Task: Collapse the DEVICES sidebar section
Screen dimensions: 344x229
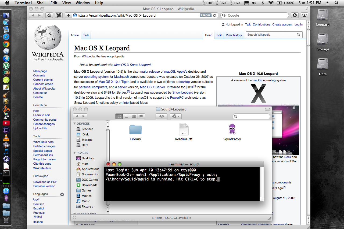Action: click(x=75, y=124)
